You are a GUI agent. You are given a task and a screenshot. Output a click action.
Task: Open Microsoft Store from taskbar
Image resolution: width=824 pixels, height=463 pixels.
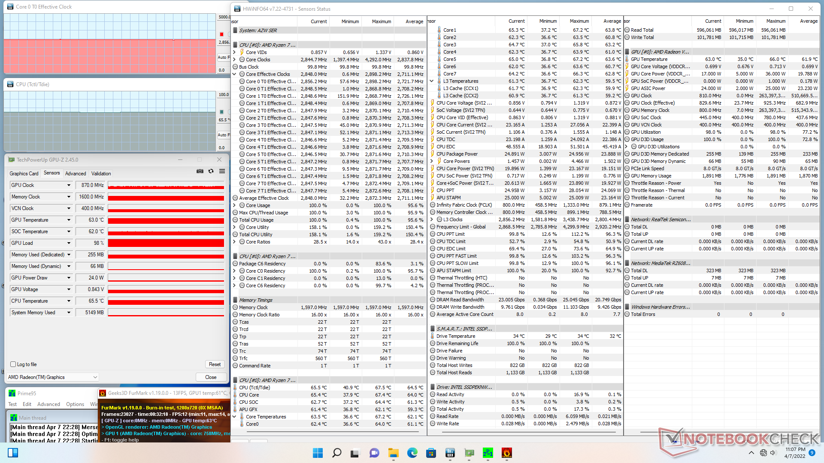point(431,453)
